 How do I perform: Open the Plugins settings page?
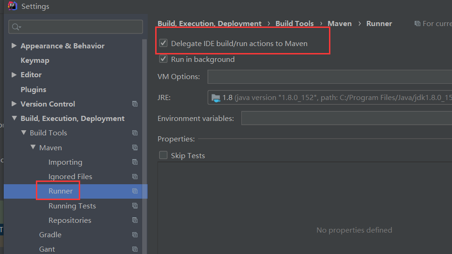33,89
